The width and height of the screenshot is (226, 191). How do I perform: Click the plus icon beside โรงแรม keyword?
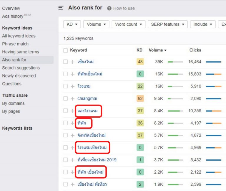[72, 86]
